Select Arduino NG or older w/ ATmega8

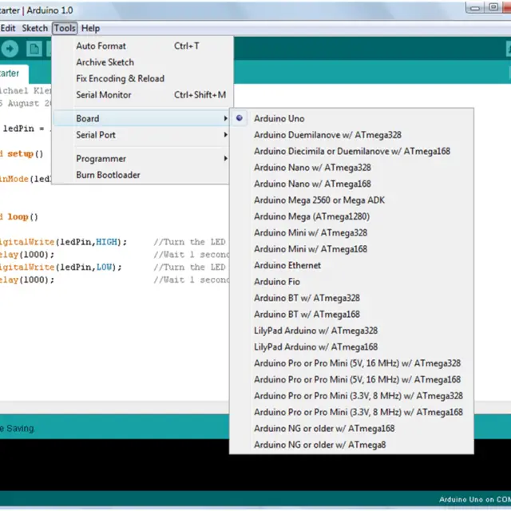coord(319,445)
